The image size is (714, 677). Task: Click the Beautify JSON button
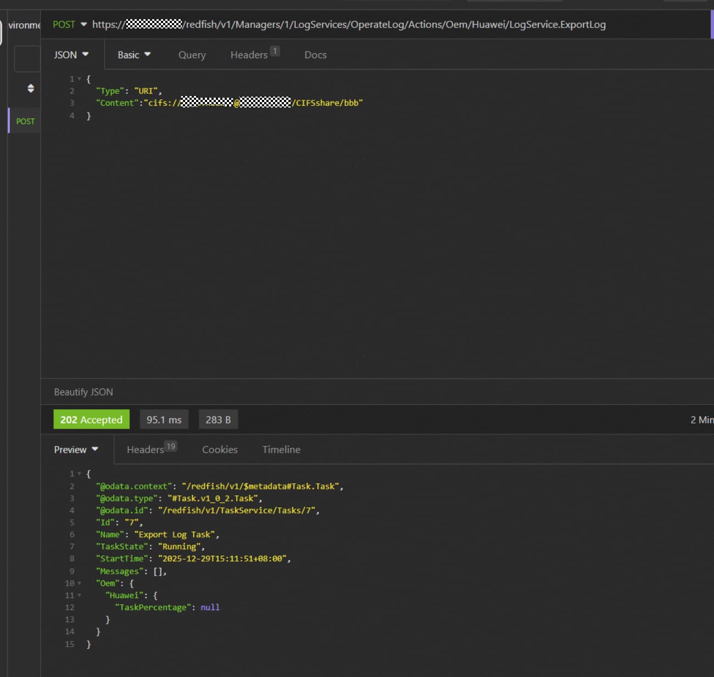pos(83,392)
